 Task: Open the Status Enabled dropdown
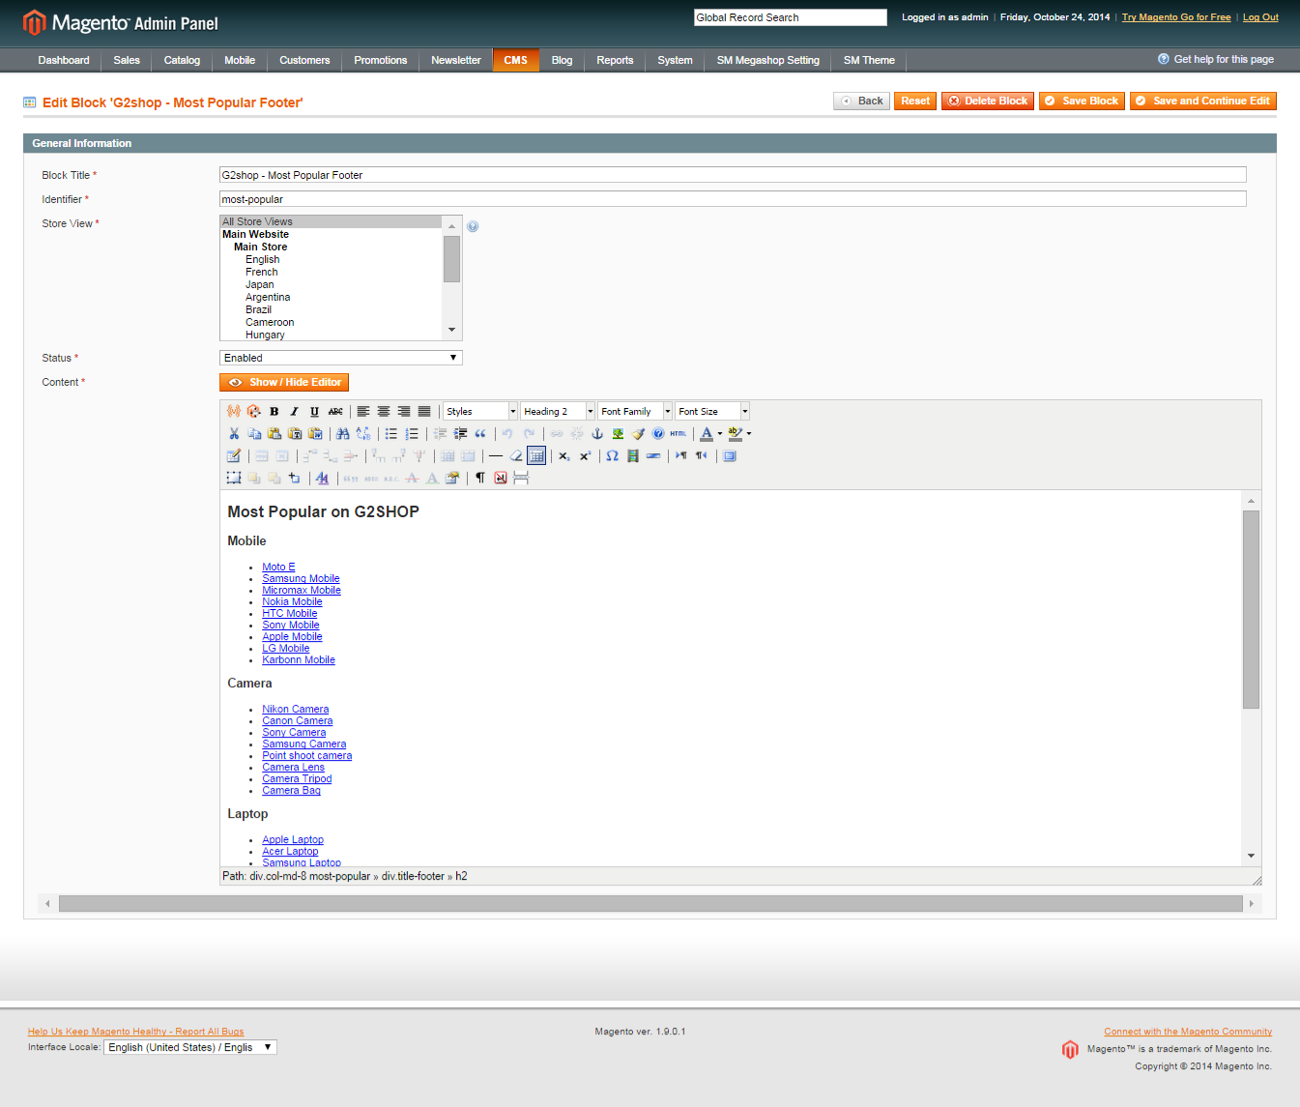point(341,358)
